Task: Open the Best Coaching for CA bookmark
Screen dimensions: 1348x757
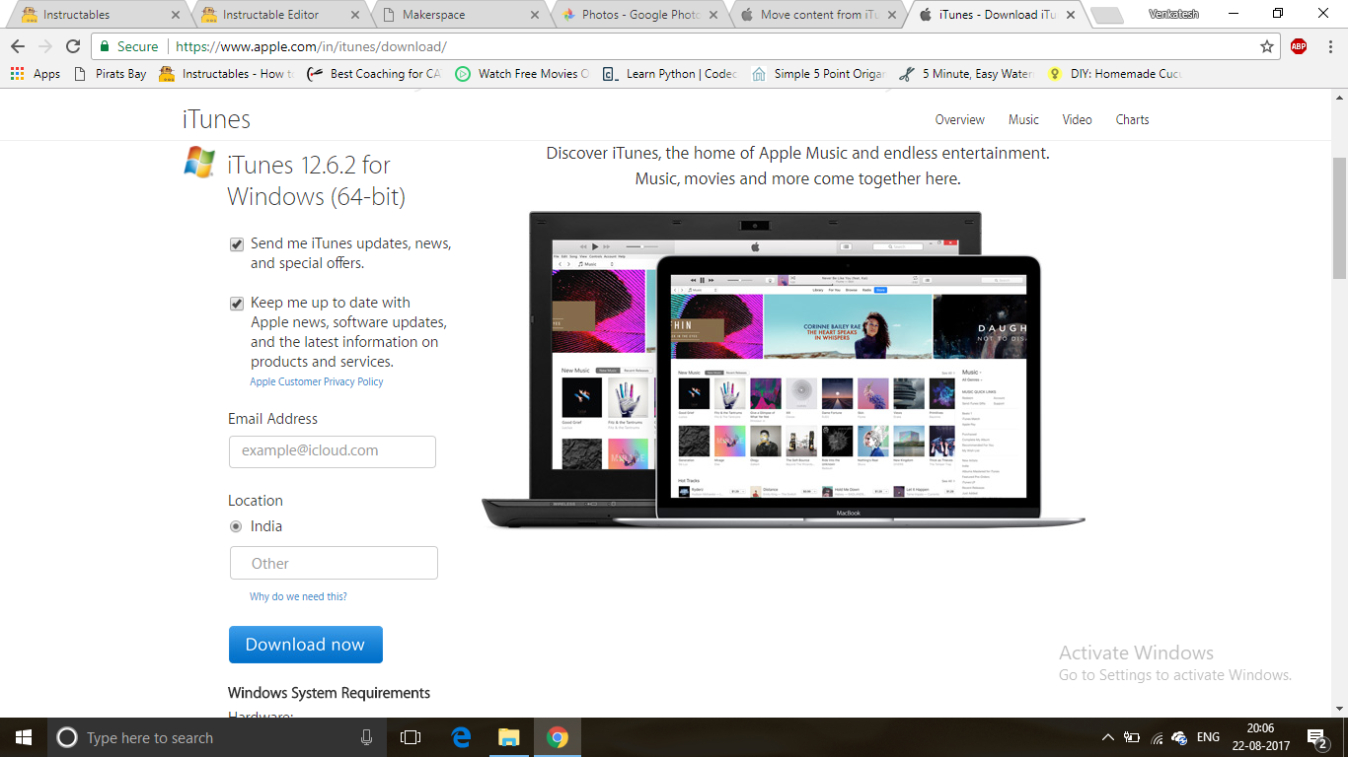Action: point(374,74)
